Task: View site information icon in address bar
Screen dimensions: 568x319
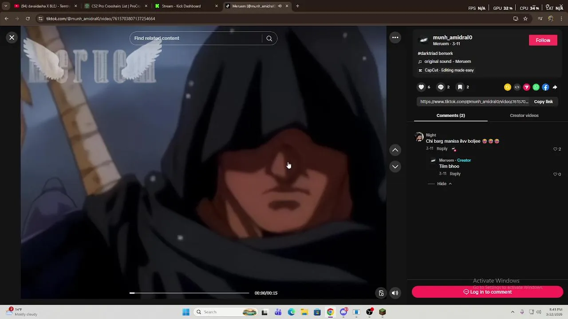Action: coord(40,19)
